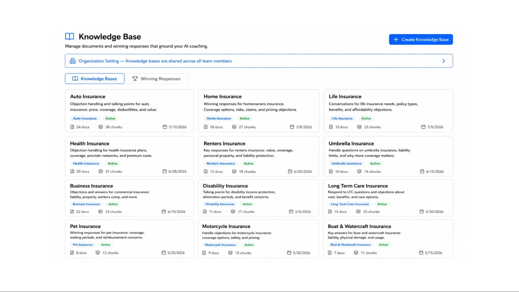
Task: Click the calendar icon next to 7/10/2026
Action: 165,127
